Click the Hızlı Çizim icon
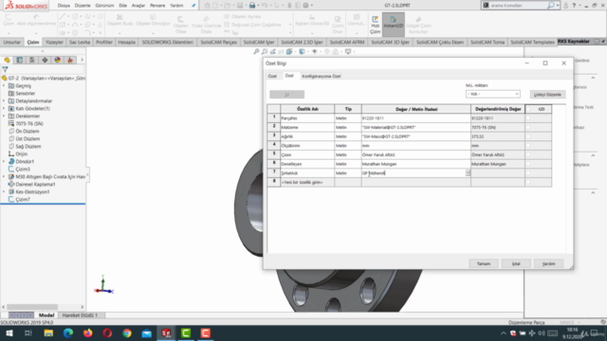 coord(376,25)
